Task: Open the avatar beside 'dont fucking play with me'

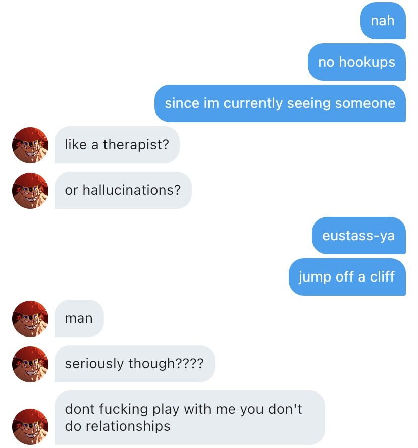Action: click(30, 427)
